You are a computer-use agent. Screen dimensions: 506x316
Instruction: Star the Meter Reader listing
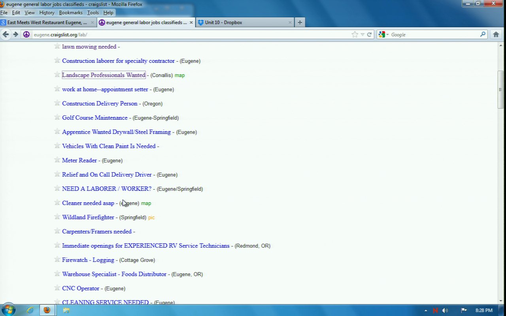click(x=57, y=160)
